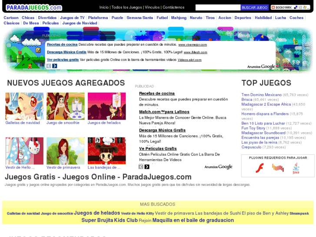Select the Peliculas category
This screenshot has width=316, height=237.
pyautogui.click(x=50, y=23)
